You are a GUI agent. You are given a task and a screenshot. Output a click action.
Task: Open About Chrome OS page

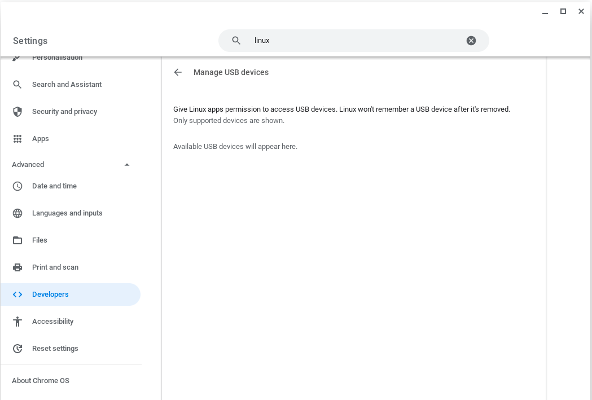pos(41,381)
